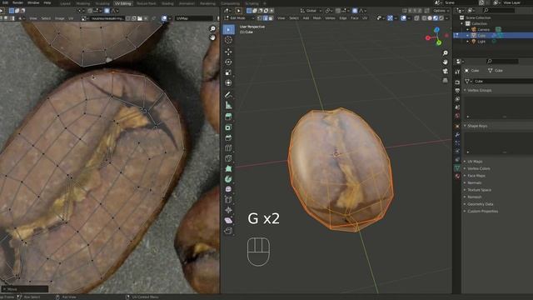This screenshot has width=533, height=300.
Task: Click the zoom icon in the 3D viewport
Action: 446,53
